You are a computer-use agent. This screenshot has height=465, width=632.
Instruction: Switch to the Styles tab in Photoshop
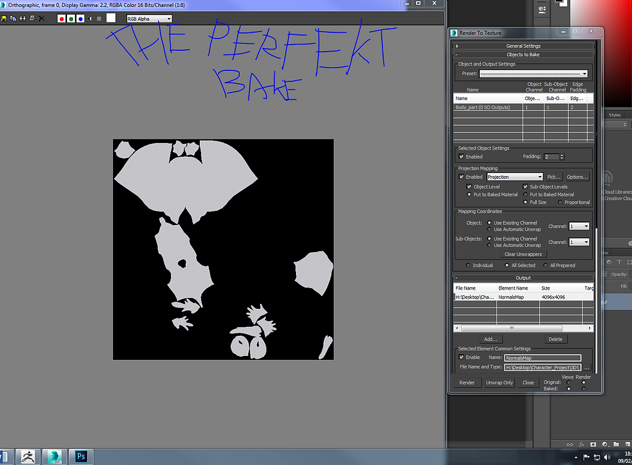615,115
